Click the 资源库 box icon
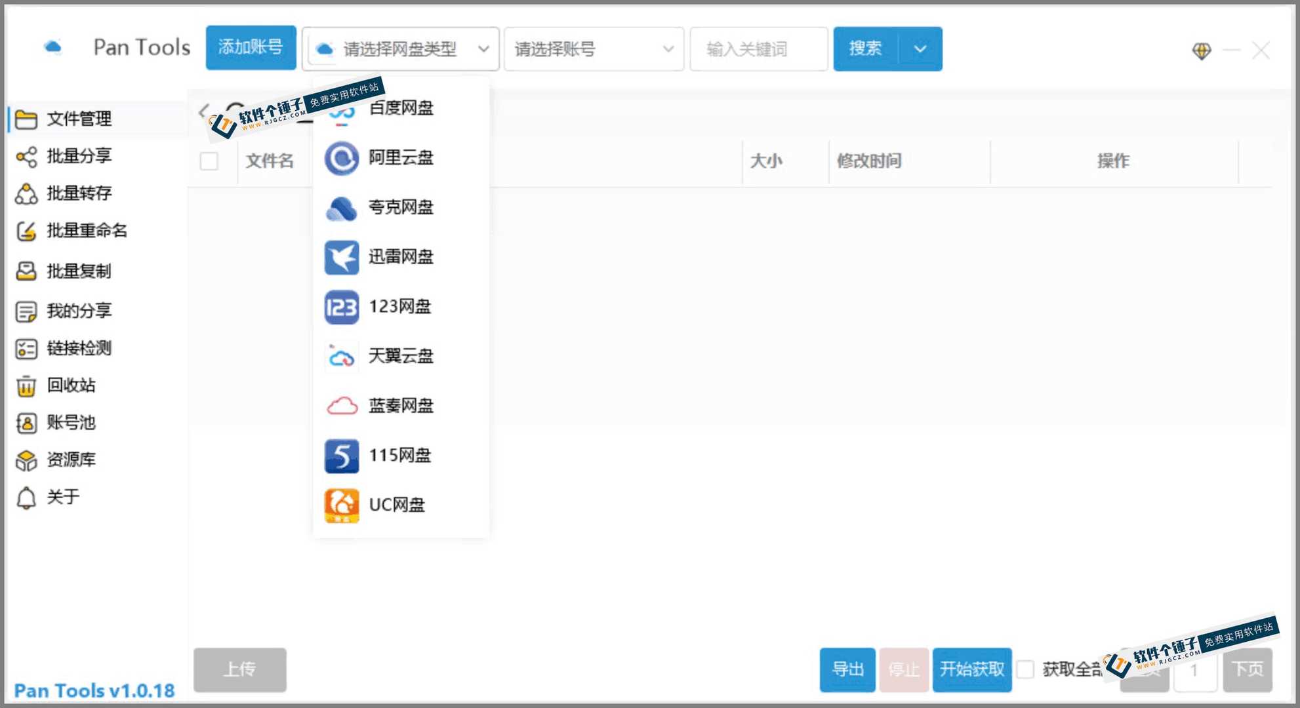The height and width of the screenshot is (708, 1300). click(x=26, y=461)
